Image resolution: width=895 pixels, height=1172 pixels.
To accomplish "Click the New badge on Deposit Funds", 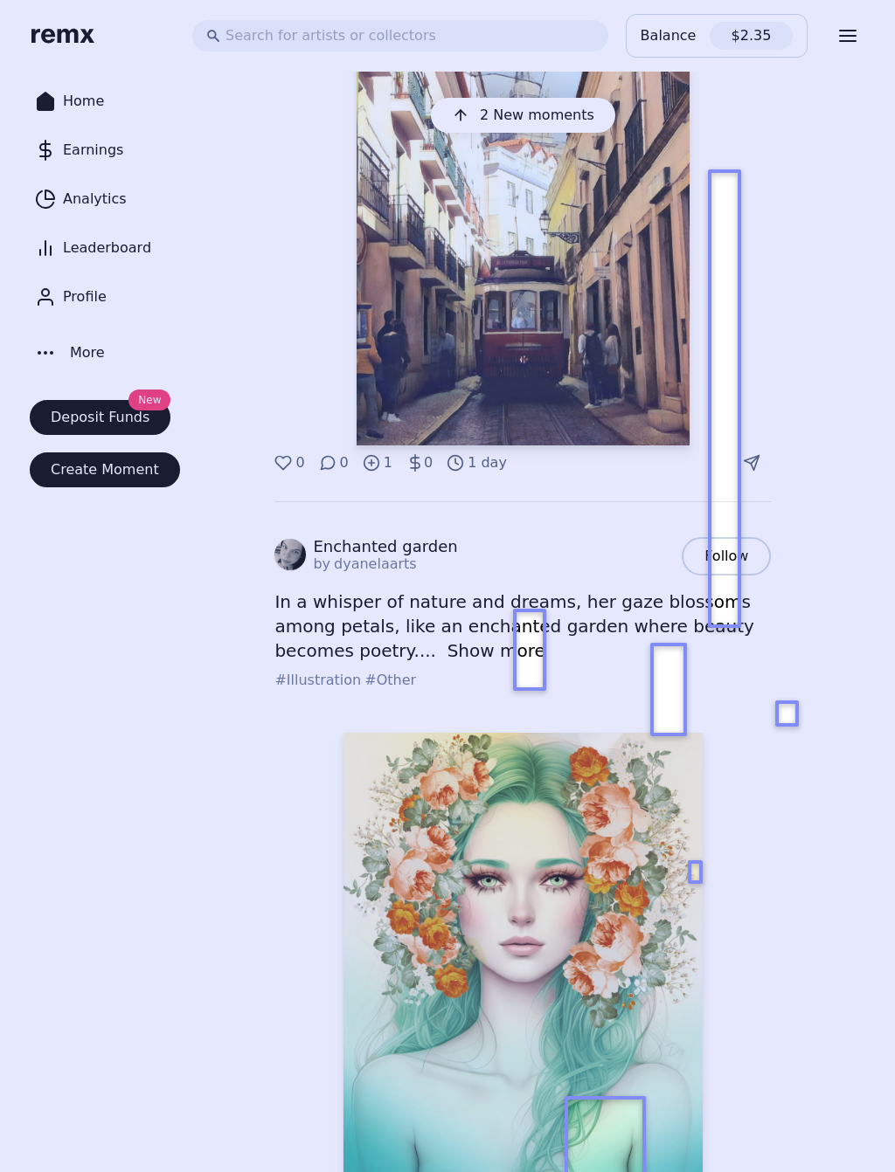I will click(149, 400).
